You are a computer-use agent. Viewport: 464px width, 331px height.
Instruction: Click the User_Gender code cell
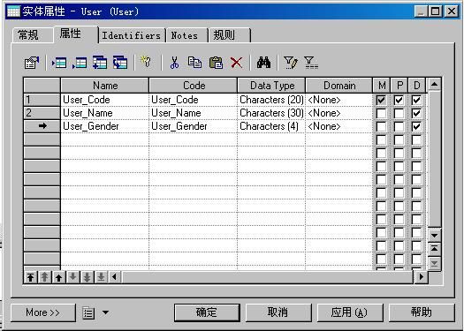(194, 126)
